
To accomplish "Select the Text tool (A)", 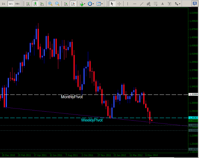I will pos(162,4).
